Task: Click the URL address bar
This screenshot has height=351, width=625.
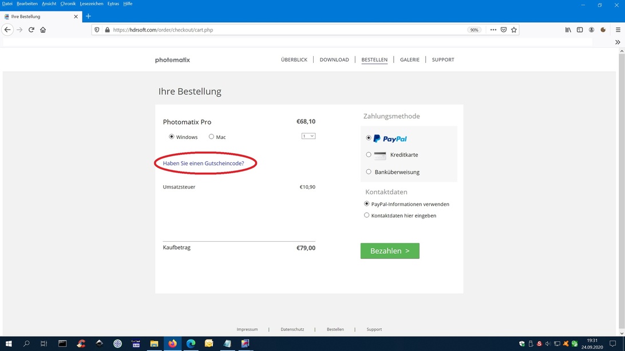Action: point(286,30)
